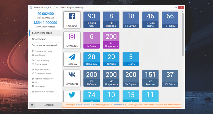Open the Twitter tile showing 10
Viewport: 213px width, 114px height.
(x=111, y=96)
